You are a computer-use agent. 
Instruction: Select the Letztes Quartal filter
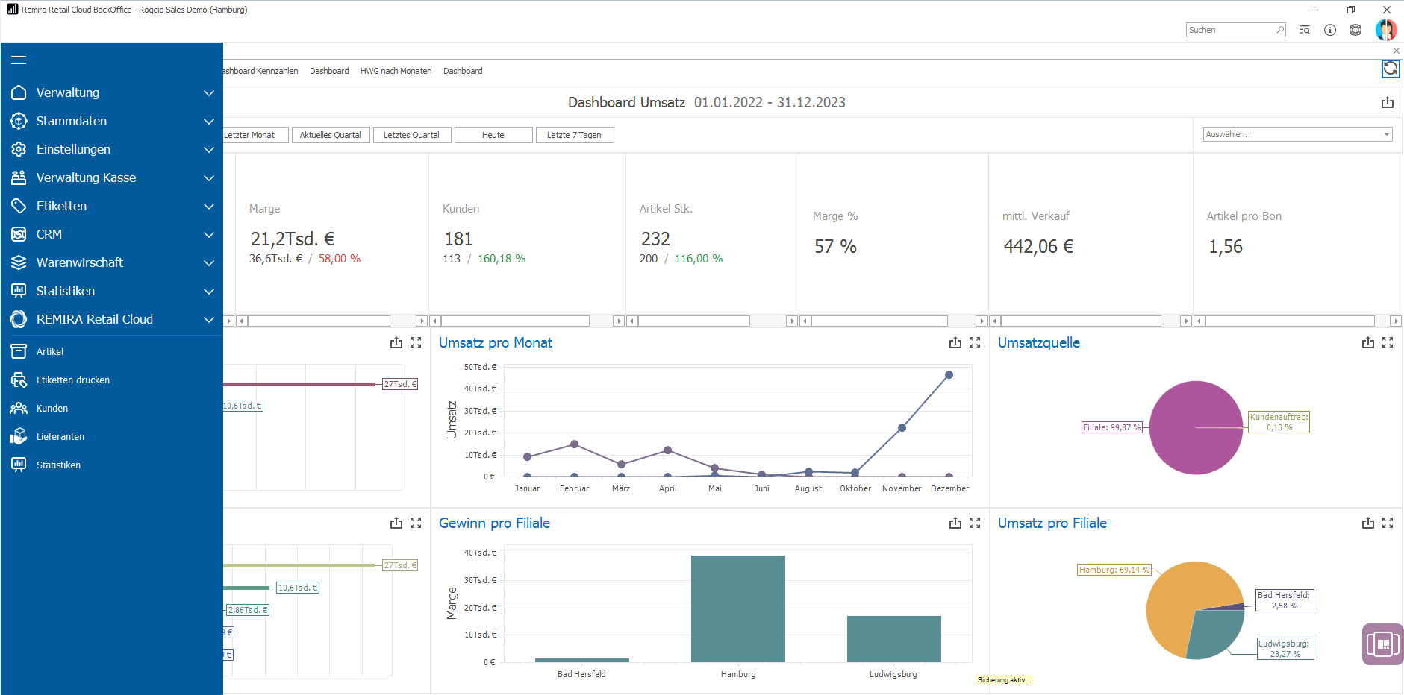point(411,136)
